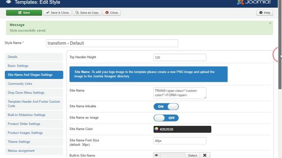
Task: Open Product Images Settings tab
Action: click(x=34, y=133)
